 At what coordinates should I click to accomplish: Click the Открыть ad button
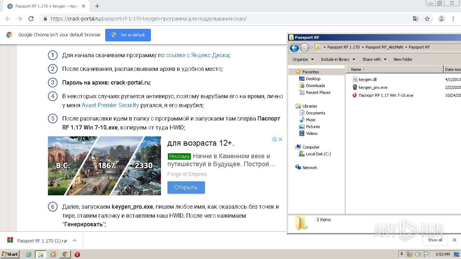pos(186,187)
